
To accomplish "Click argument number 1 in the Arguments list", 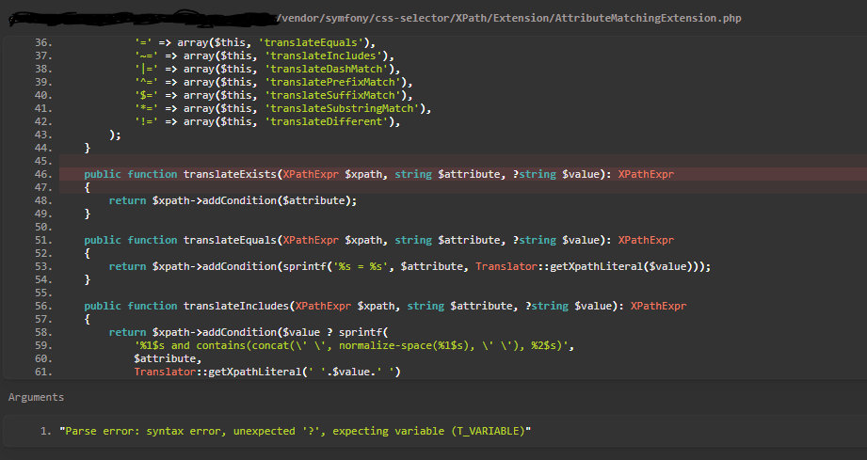I will tap(44, 430).
